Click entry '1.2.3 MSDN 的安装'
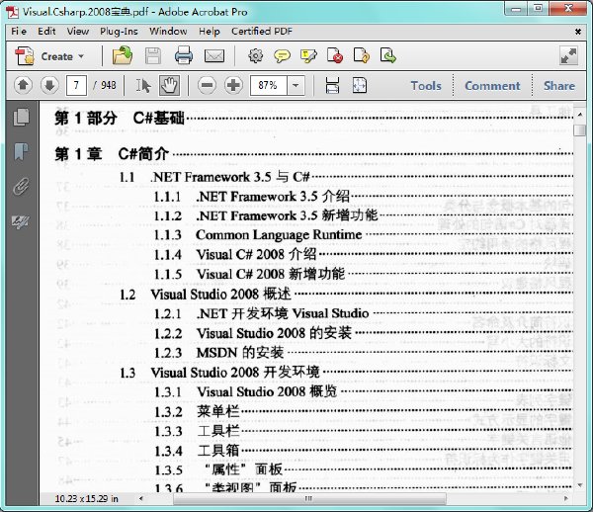The width and height of the screenshot is (593, 512). click(218, 353)
